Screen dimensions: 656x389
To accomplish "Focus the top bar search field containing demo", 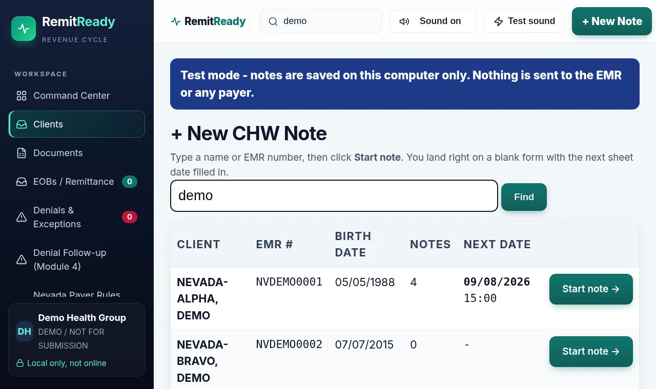I will click(321, 21).
